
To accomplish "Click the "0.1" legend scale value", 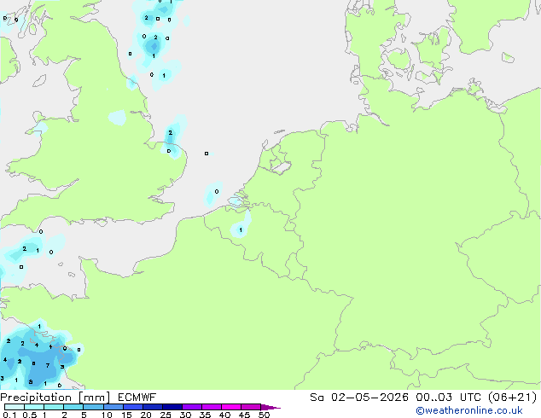I will coord(9,415).
